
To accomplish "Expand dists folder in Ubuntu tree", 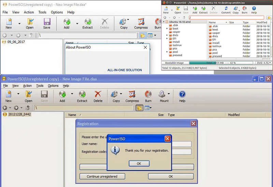I will [167, 35].
